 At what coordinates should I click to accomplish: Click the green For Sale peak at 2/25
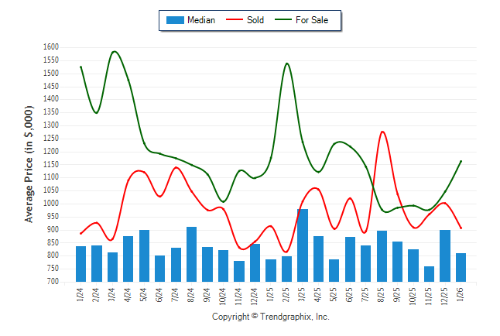[287, 64]
